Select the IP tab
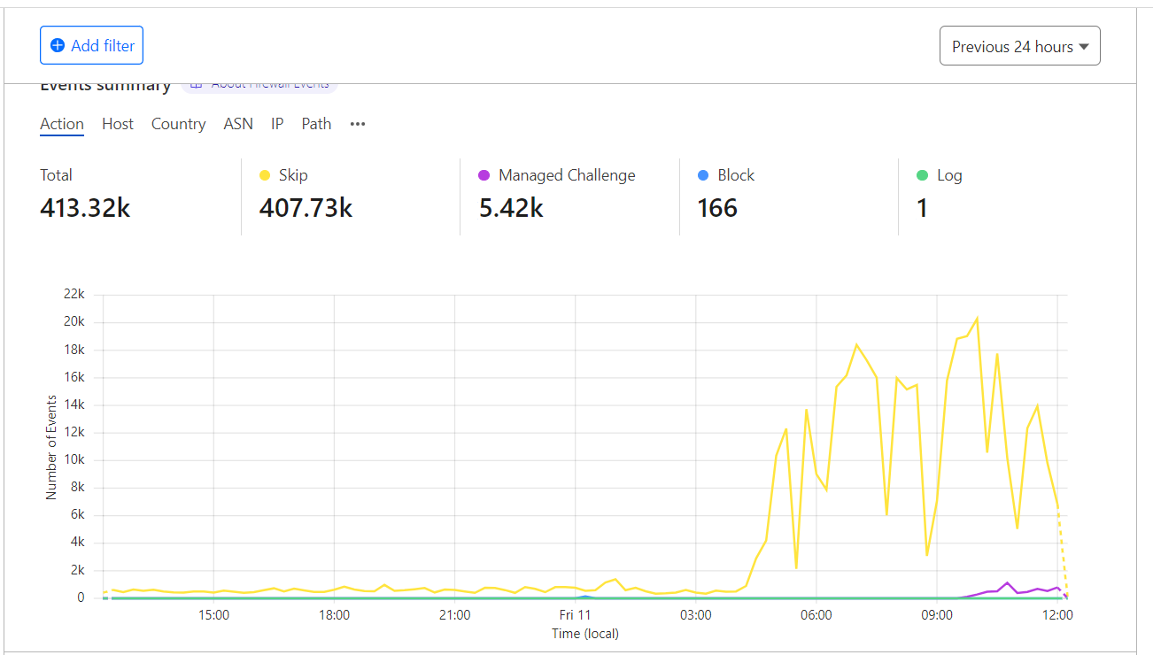 coord(277,124)
